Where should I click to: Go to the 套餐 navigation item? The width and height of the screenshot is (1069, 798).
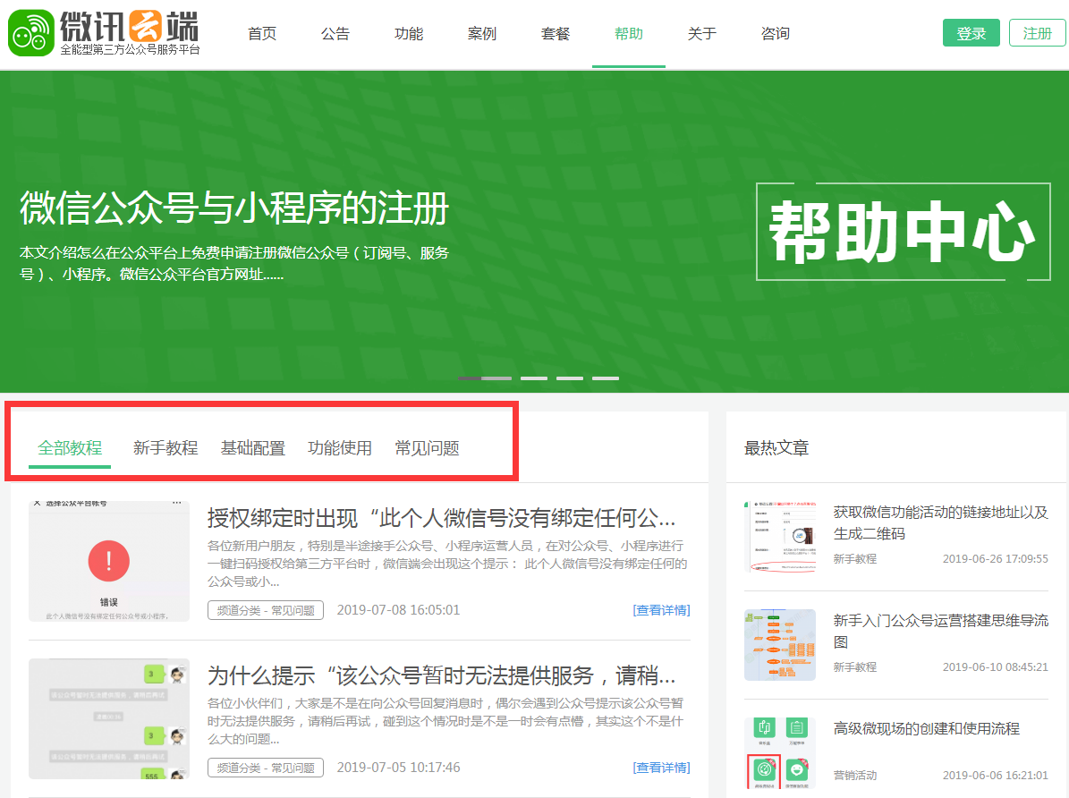pos(556,34)
